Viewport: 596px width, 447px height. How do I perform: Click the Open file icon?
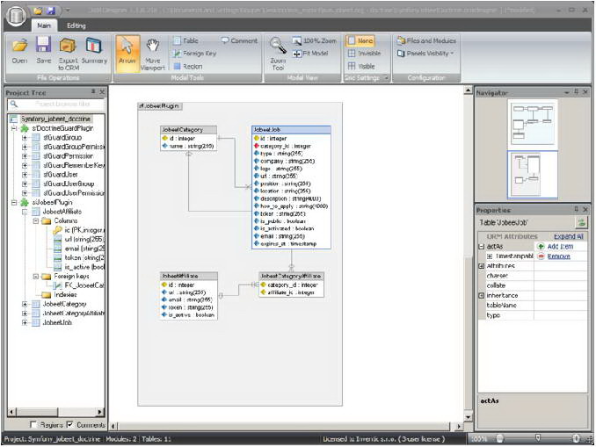pyautogui.click(x=19, y=48)
